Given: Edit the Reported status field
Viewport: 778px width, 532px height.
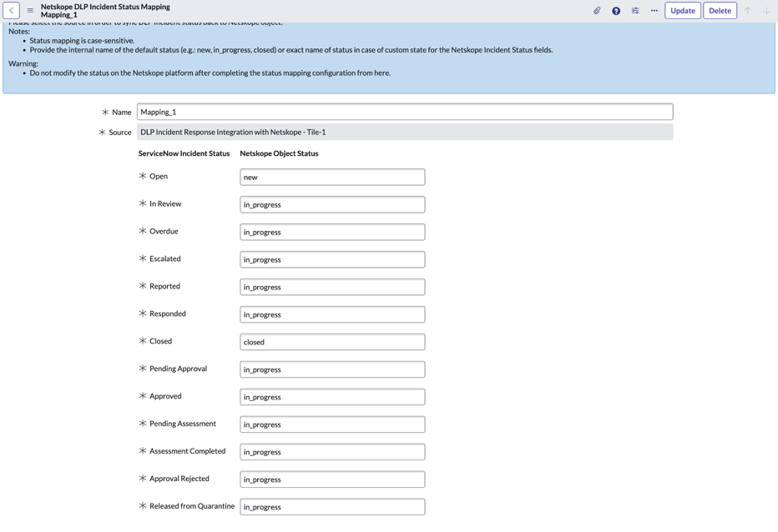Looking at the screenshot, I should 332,287.
